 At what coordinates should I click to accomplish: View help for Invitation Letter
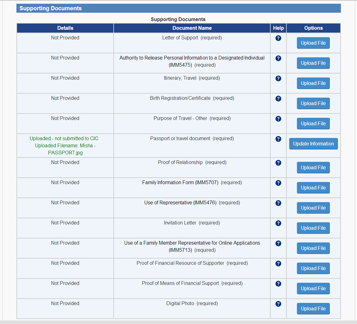click(278, 223)
